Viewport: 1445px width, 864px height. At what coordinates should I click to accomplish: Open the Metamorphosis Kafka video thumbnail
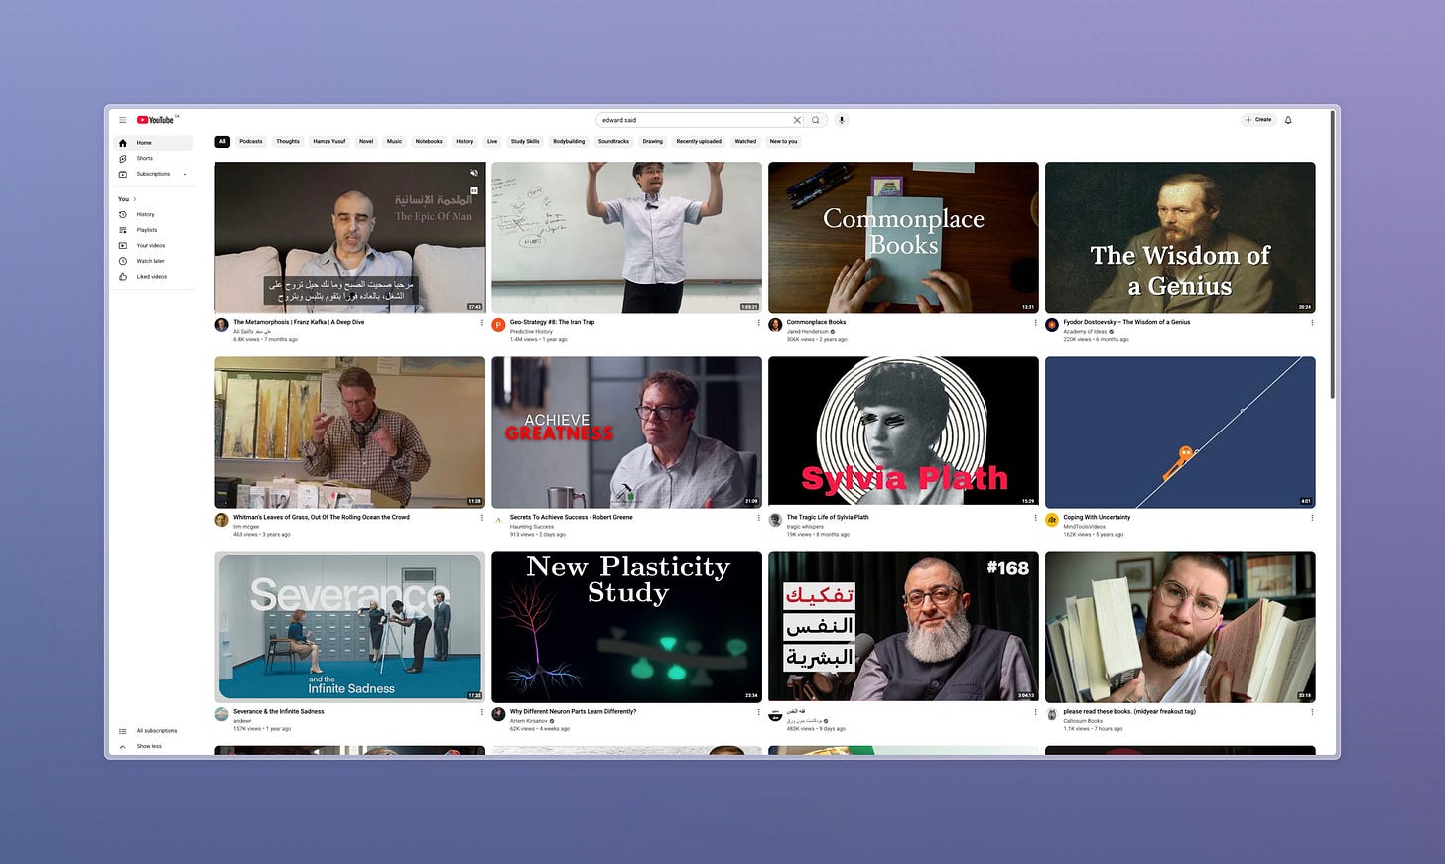[x=350, y=238]
